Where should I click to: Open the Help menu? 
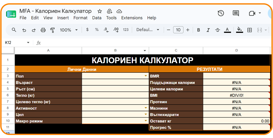point(152,18)
